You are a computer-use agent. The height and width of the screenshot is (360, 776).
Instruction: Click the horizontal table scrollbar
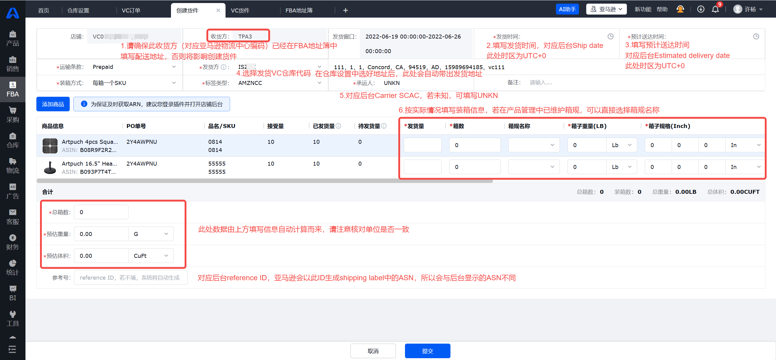click(264, 181)
